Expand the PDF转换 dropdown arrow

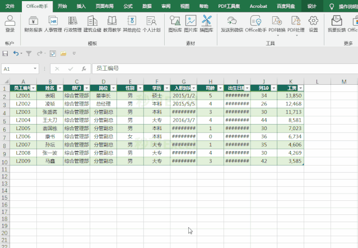point(278,35)
